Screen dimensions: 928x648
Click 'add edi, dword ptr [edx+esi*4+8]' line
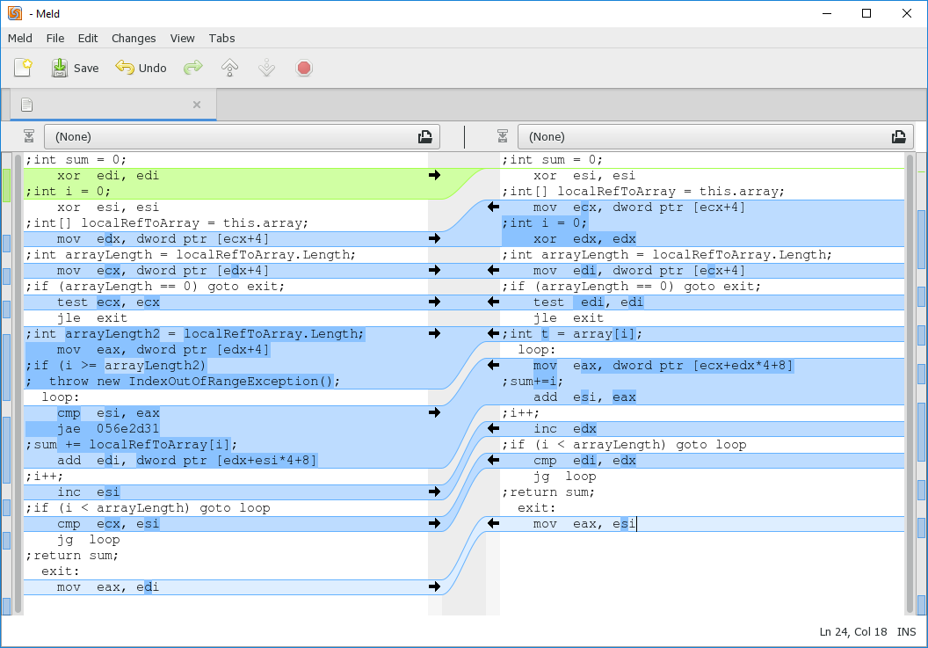coord(187,460)
